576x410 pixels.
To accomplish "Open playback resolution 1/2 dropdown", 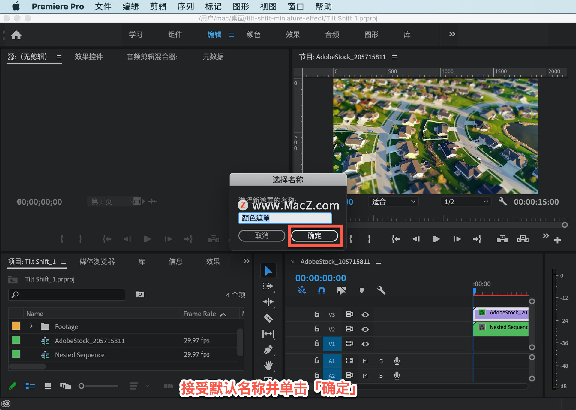I will click(x=466, y=202).
